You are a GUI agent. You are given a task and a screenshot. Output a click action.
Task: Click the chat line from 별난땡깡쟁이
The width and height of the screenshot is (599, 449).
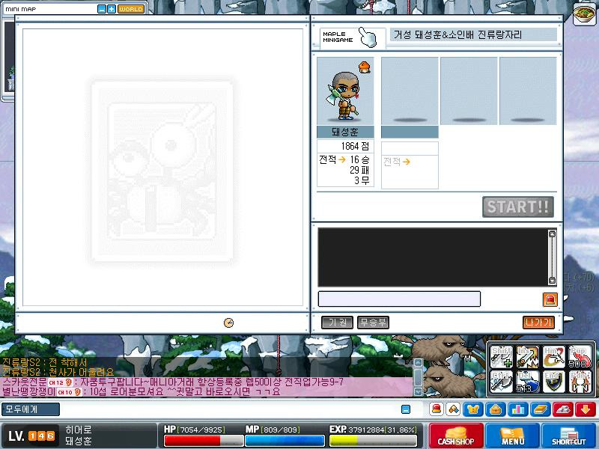coord(141,391)
